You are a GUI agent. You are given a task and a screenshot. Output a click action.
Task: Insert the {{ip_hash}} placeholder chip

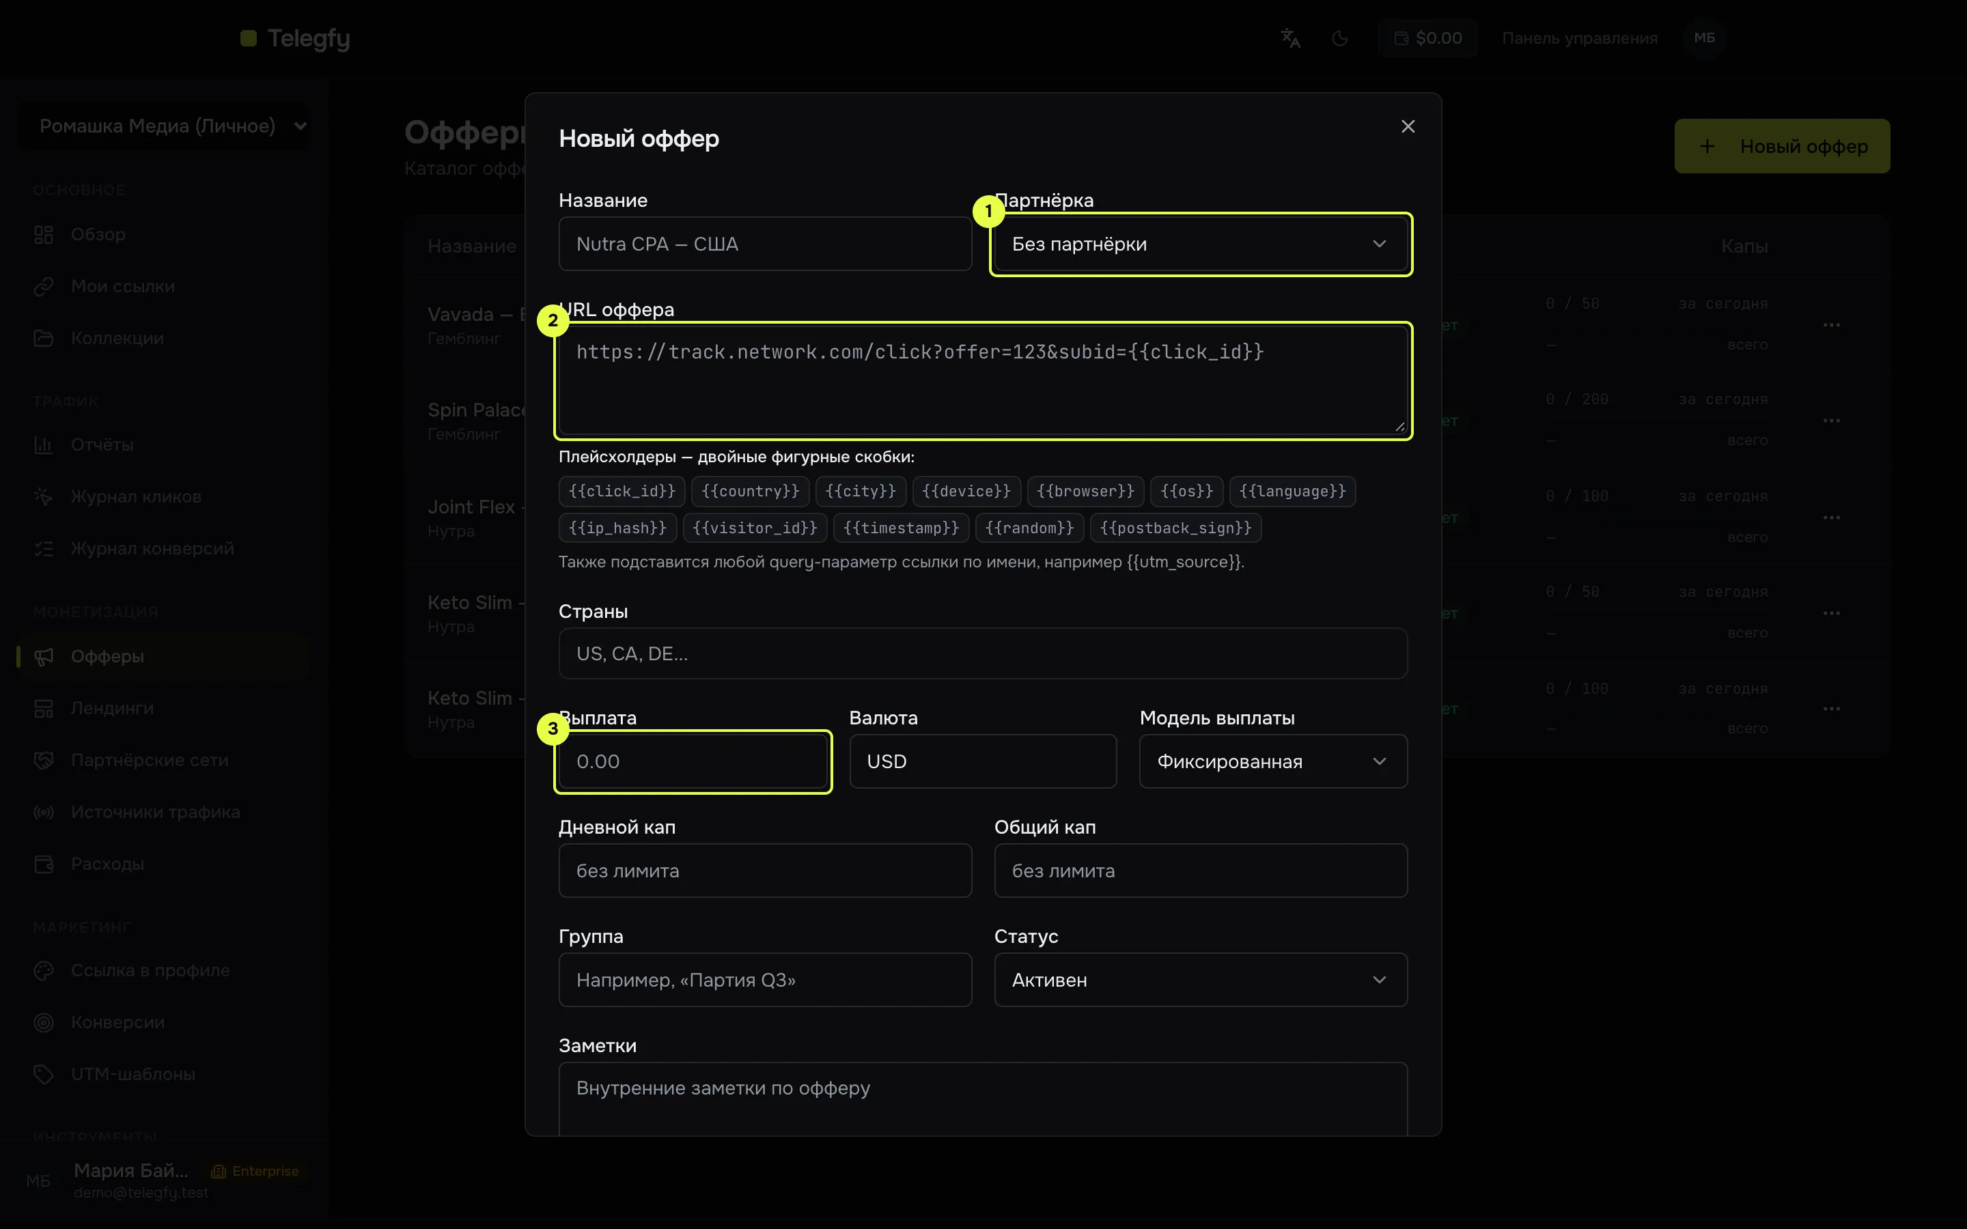(617, 528)
